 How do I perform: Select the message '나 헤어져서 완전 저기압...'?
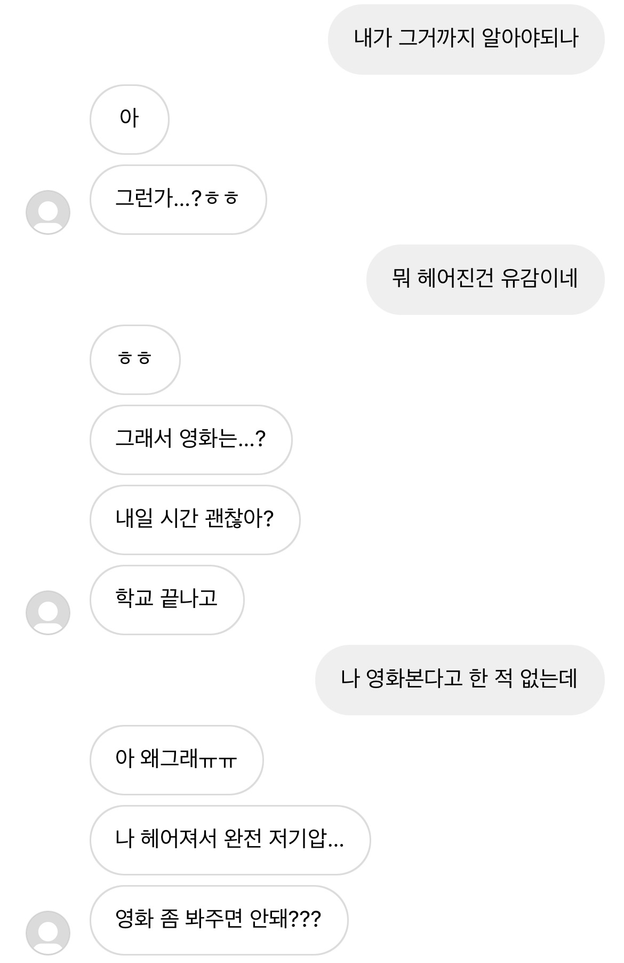click(x=229, y=840)
